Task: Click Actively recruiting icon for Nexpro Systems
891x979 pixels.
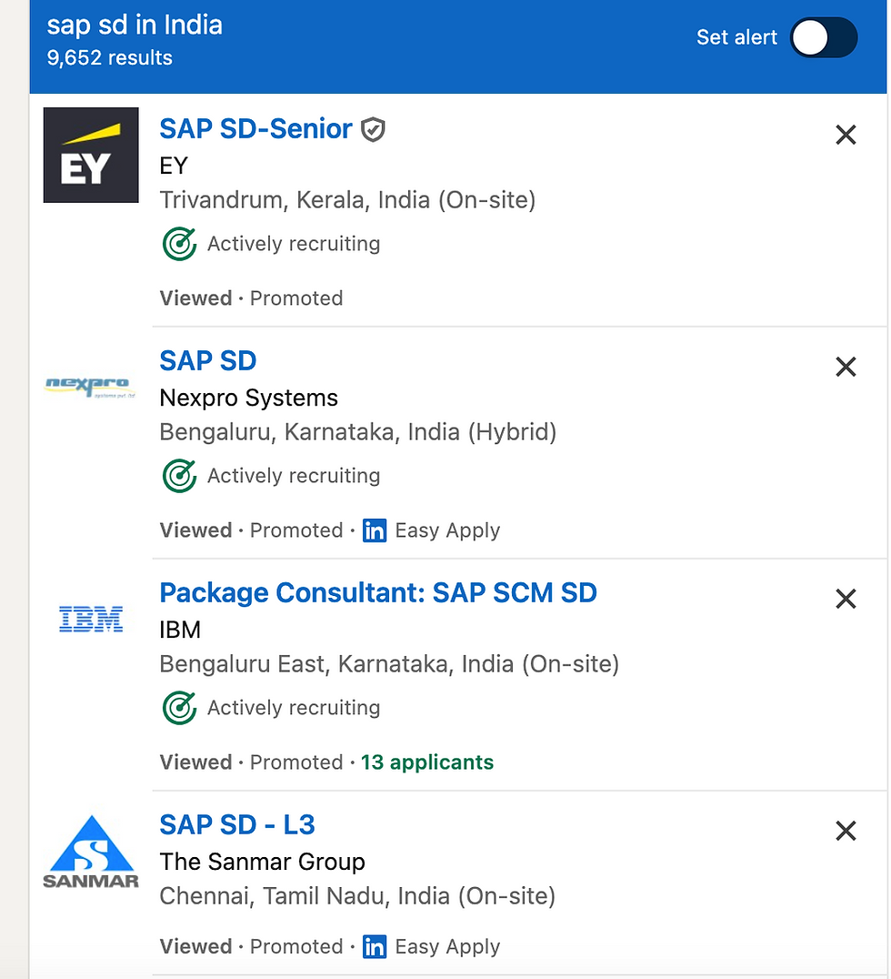Action: (x=180, y=476)
